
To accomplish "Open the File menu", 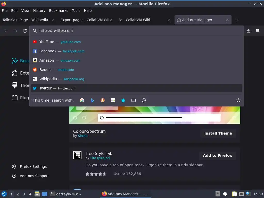I will click(5, 11).
